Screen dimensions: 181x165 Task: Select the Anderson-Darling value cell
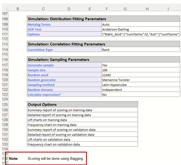point(115,29)
